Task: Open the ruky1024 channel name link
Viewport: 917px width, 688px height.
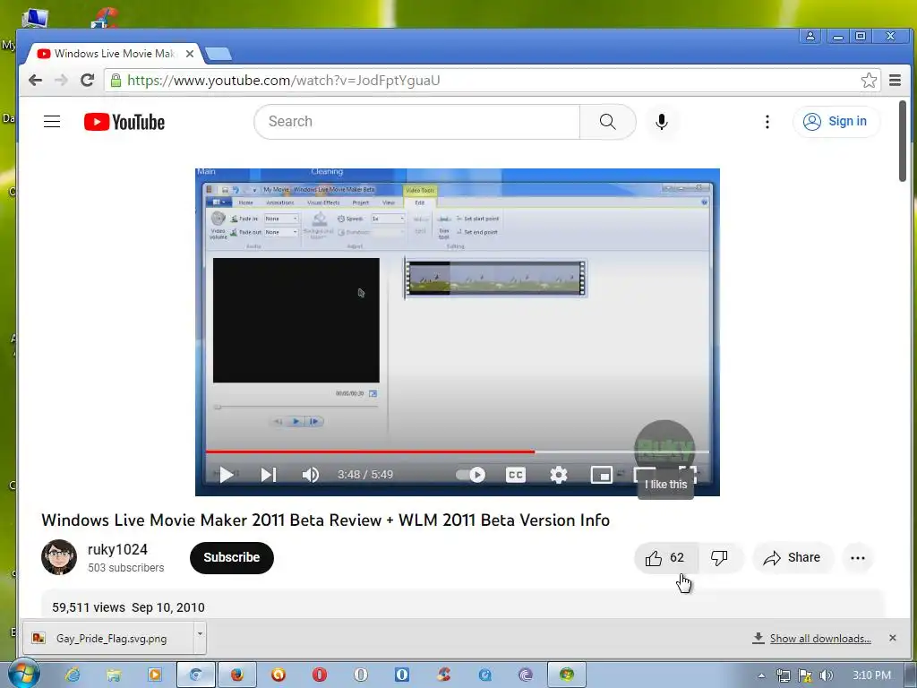Action: (x=117, y=549)
